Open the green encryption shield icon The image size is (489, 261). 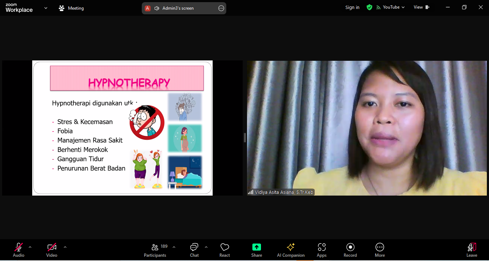click(369, 7)
